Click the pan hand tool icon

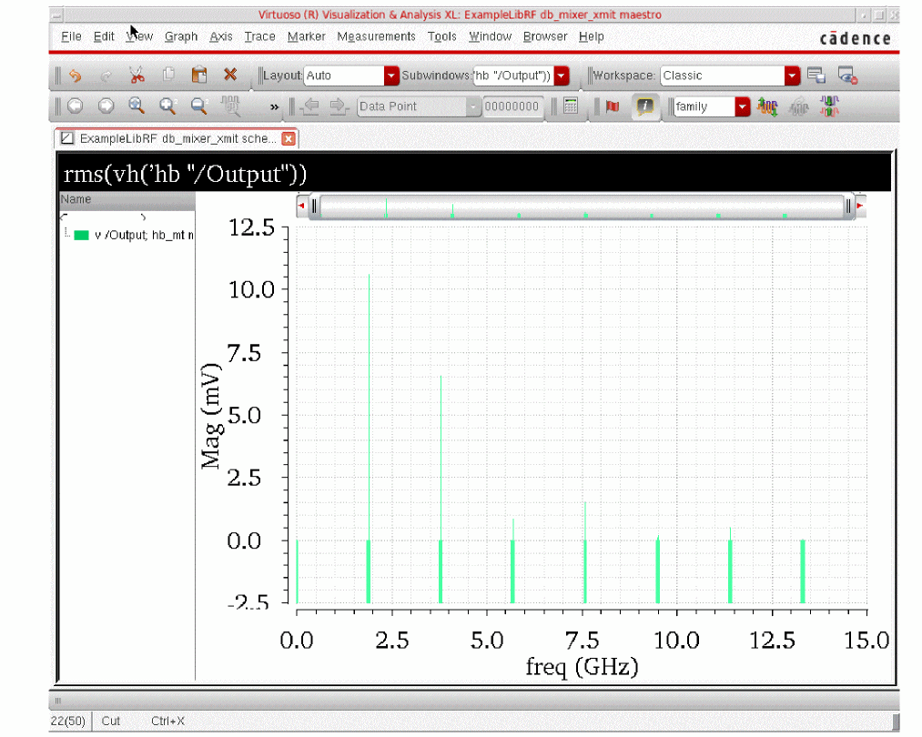coord(230,106)
